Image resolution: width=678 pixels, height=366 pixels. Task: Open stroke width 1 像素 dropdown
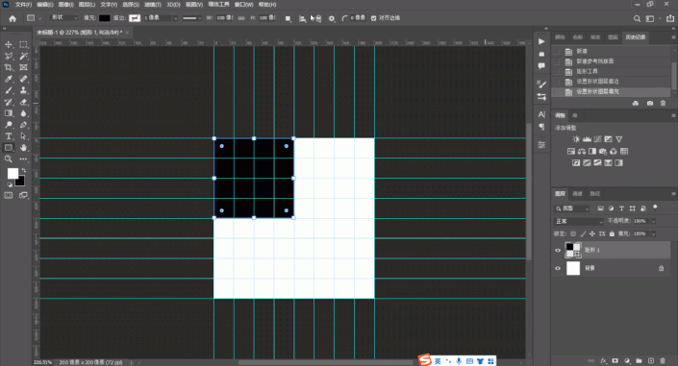[175, 18]
